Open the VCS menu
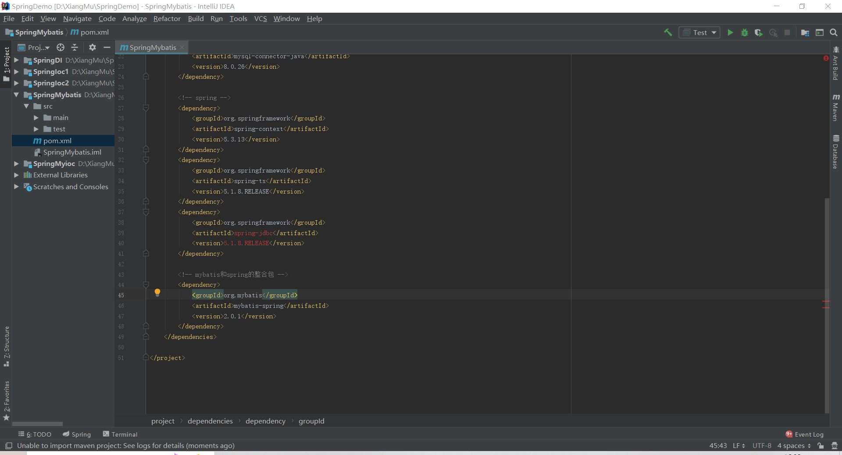Screen dimensions: 842x455 click(x=260, y=18)
